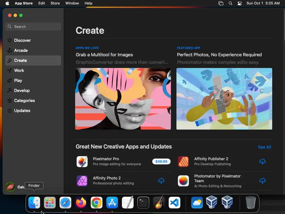
Task: Open the Store menu
Action: [x=55, y=3]
